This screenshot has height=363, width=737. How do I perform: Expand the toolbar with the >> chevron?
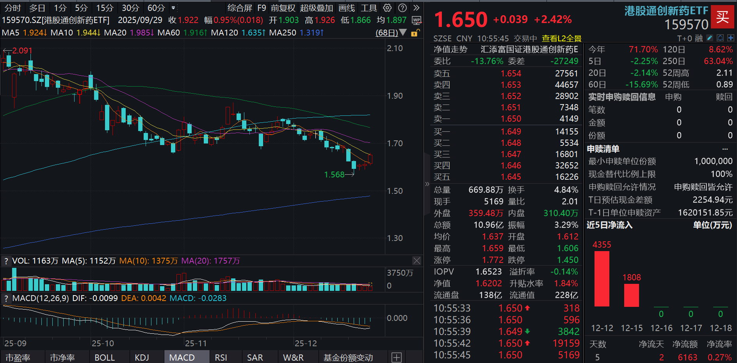coord(416,7)
